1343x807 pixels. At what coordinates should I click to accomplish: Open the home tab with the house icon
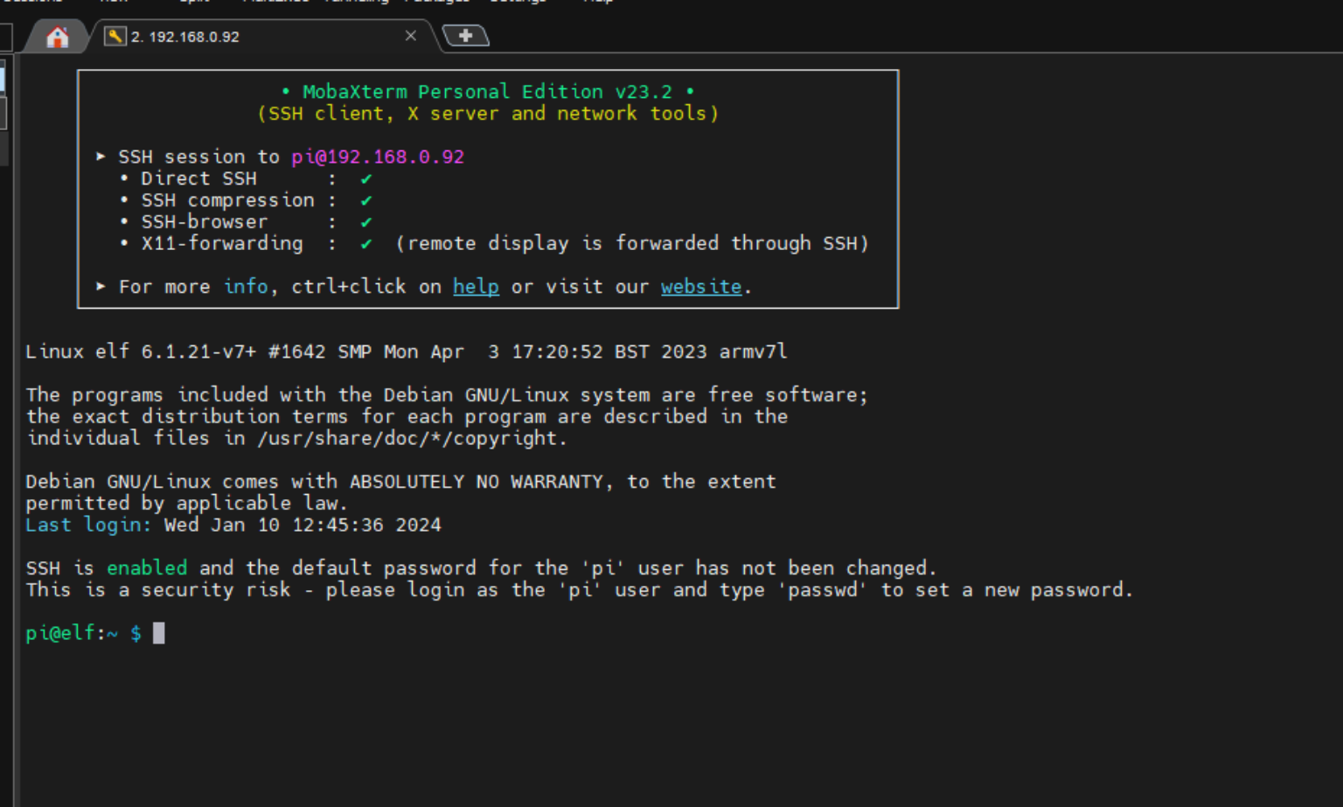click(58, 37)
